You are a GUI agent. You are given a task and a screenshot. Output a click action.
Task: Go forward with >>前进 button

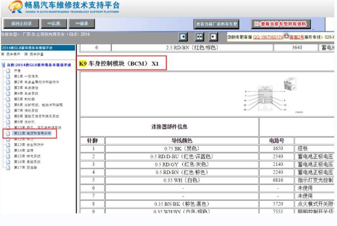[x=82, y=24]
